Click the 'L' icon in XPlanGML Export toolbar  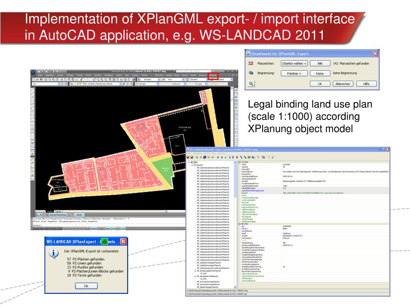click(x=226, y=157)
